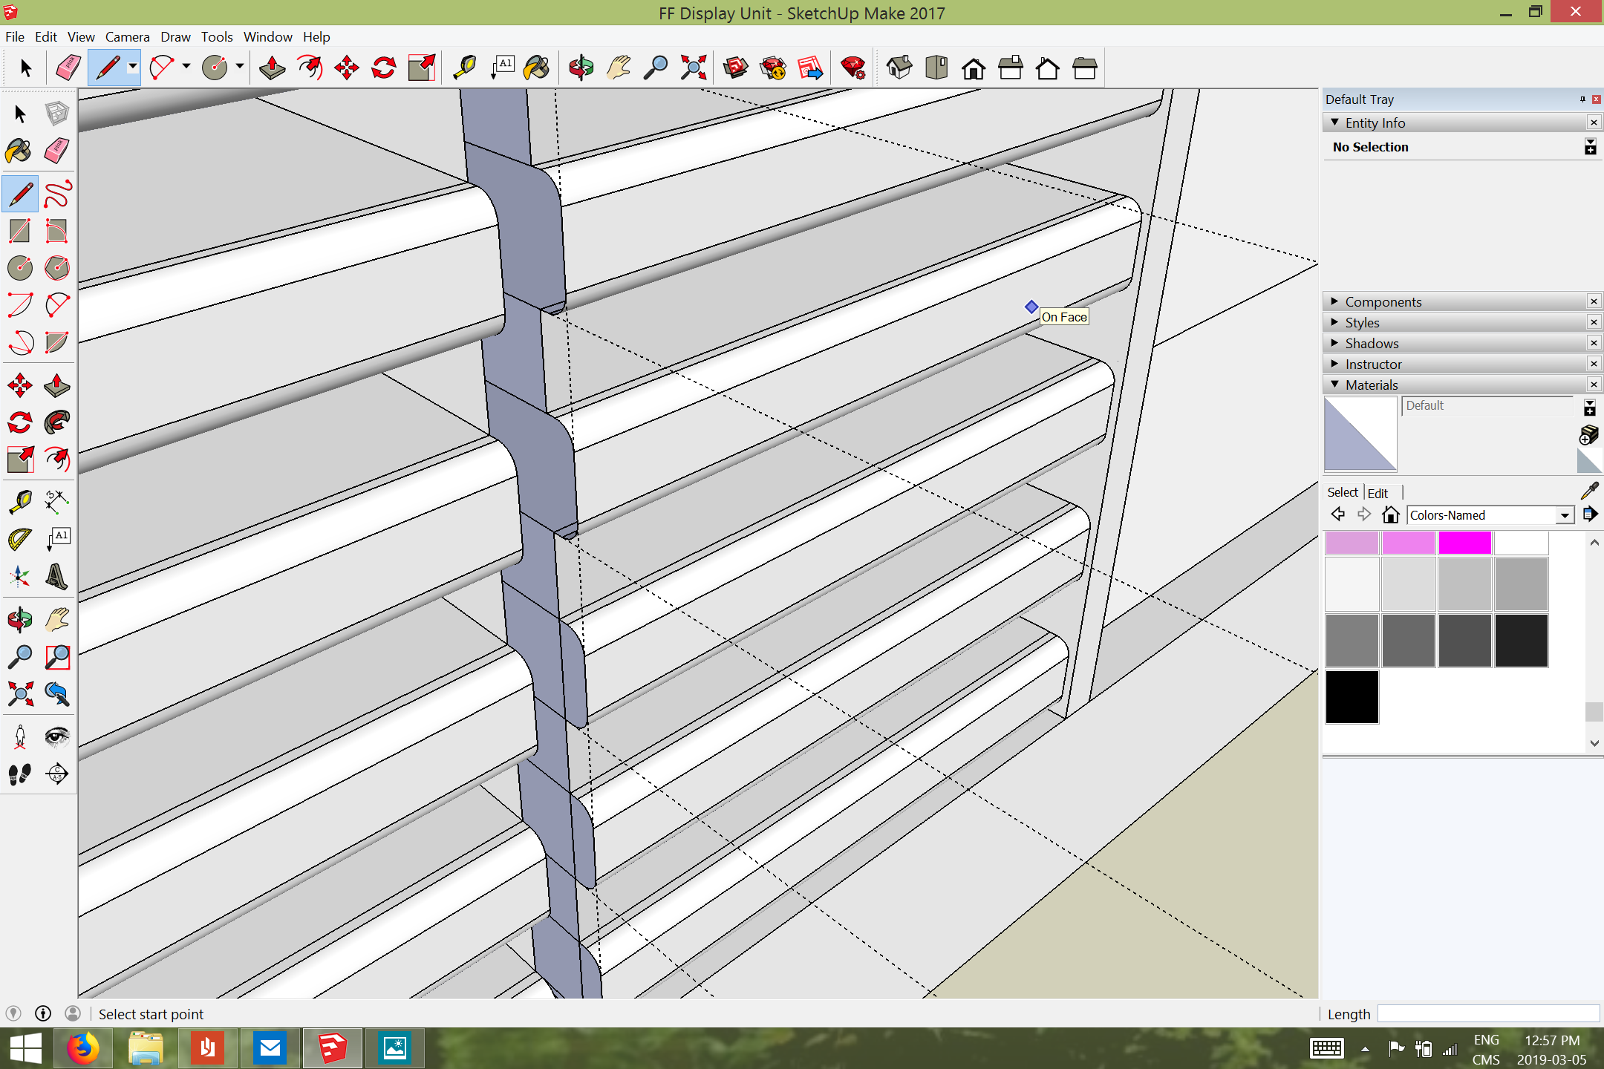Select the Paint Bucket tool in left toolbar
The width and height of the screenshot is (1604, 1069).
pos(19,151)
